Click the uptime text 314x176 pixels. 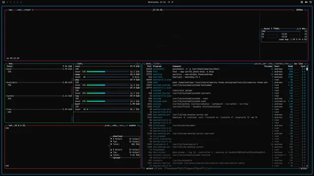13,58
